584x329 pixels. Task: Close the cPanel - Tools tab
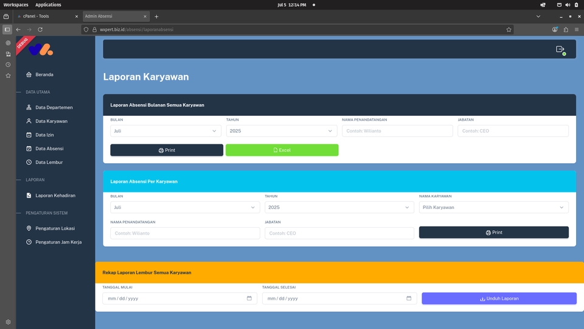coord(77,16)
